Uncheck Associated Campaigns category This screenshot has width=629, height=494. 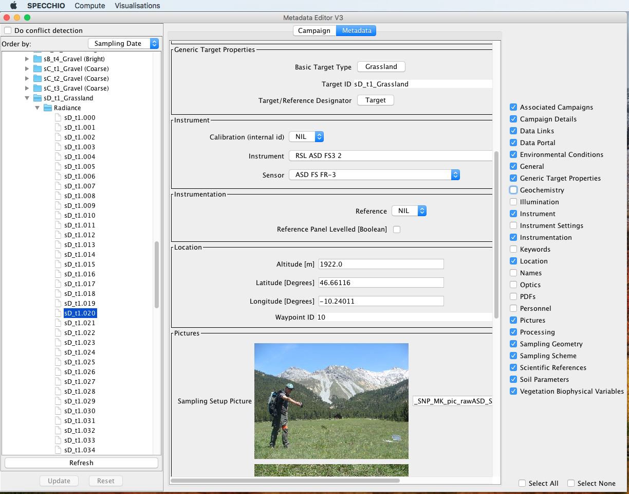(513, 107)
